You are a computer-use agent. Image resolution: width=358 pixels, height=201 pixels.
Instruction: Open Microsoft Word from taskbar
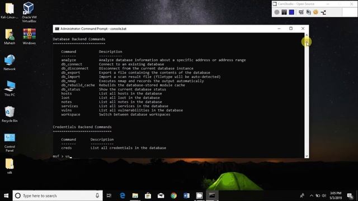pos(186,195)
